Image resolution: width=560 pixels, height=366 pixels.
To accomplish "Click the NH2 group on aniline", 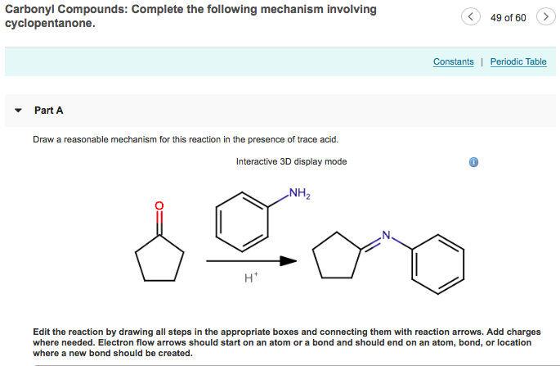I will (300, 194).
